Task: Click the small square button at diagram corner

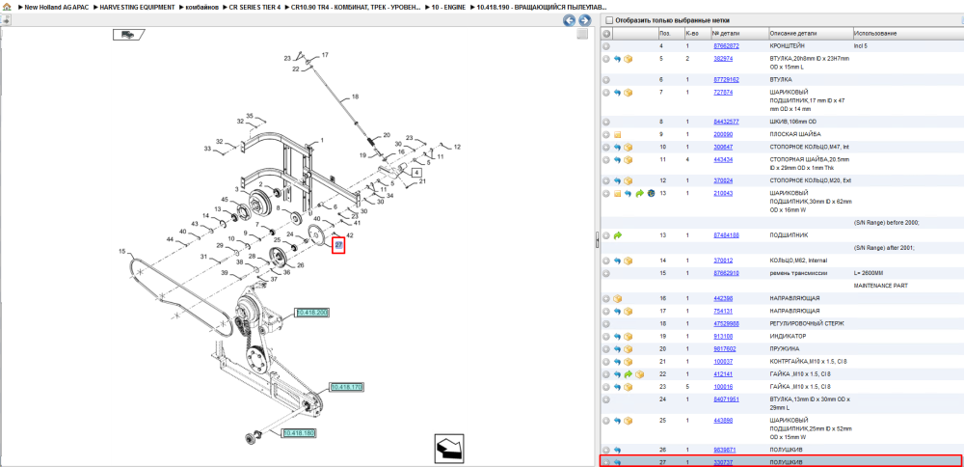Action: click(583, 35)
